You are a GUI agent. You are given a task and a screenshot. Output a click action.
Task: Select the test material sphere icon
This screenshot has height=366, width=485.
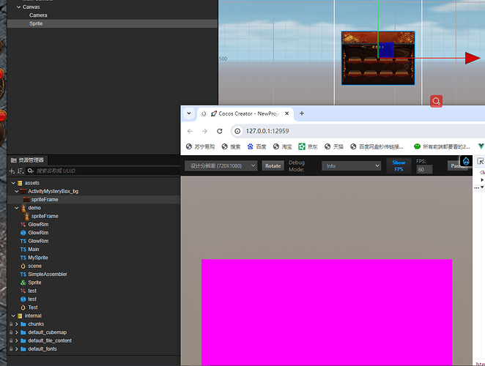tap(23, 299)
